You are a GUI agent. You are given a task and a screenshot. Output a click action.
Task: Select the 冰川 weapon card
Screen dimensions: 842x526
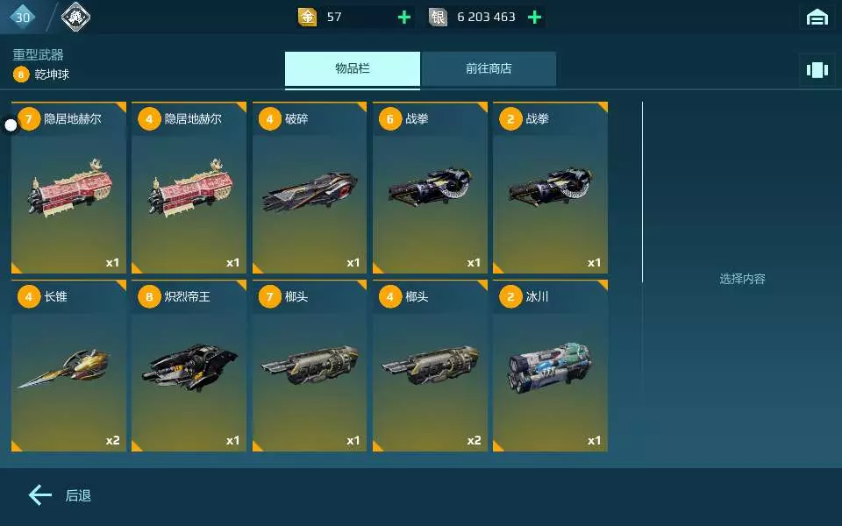(x=551, y=366)
